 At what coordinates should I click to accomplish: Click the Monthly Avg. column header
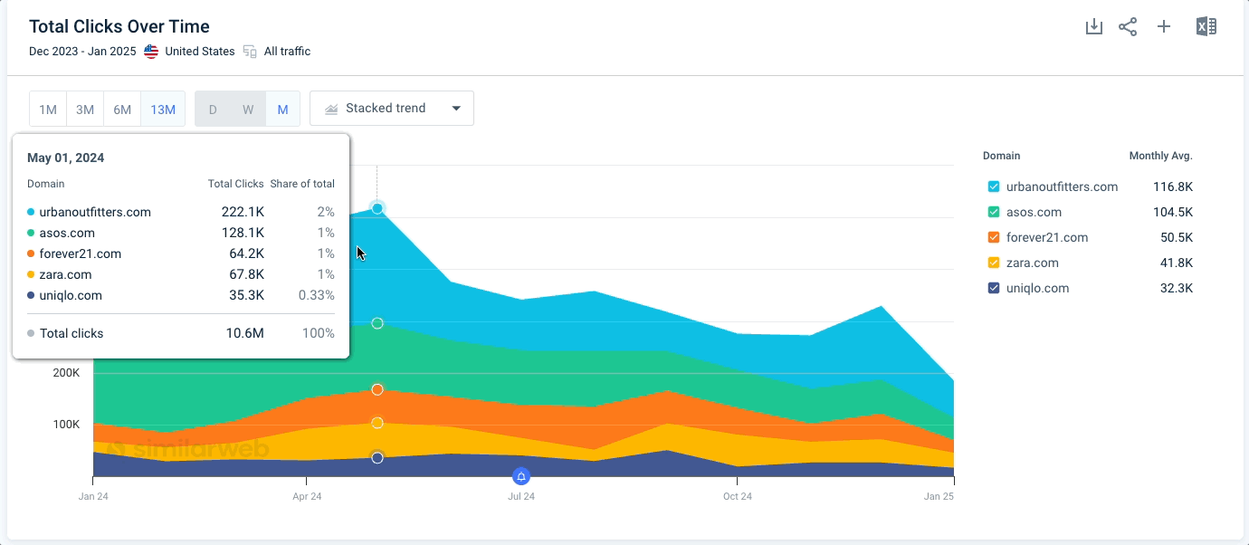[1161, 156]
